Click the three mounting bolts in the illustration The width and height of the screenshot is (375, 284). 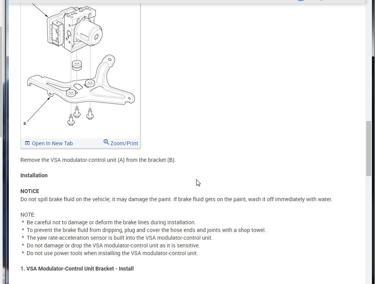80,116
